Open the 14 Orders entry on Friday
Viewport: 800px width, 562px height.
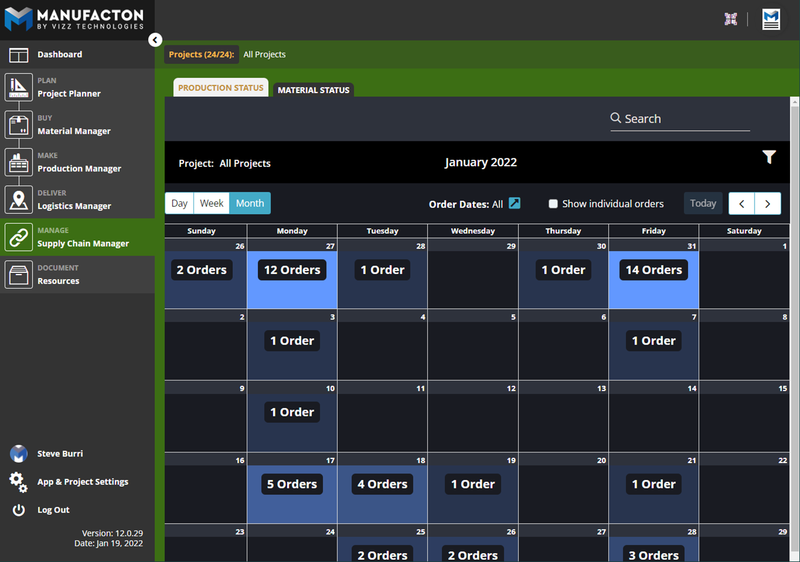click(x=653, y=270)
